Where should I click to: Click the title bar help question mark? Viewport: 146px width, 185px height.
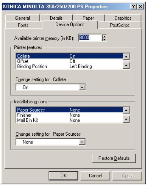tap(133, 7)
